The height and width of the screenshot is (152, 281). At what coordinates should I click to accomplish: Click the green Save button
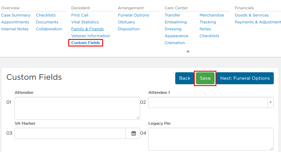(205, 78)
